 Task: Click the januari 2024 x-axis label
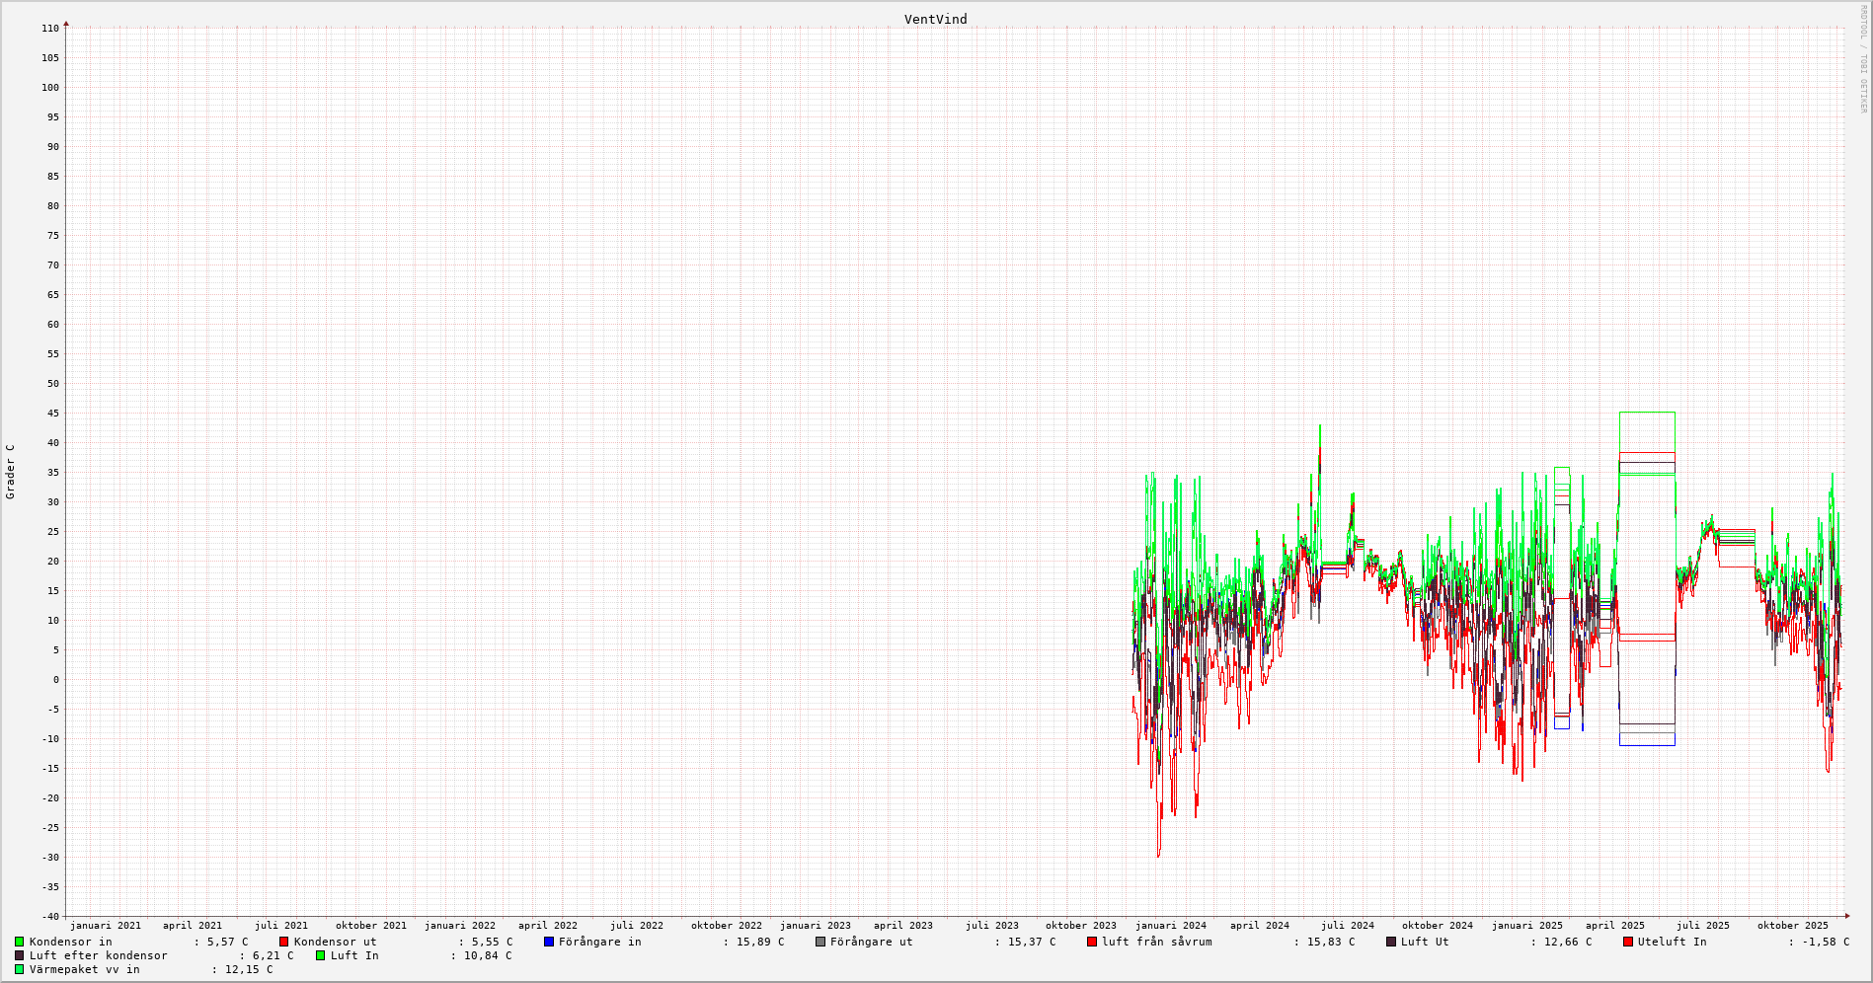(x=1170, y=926)
